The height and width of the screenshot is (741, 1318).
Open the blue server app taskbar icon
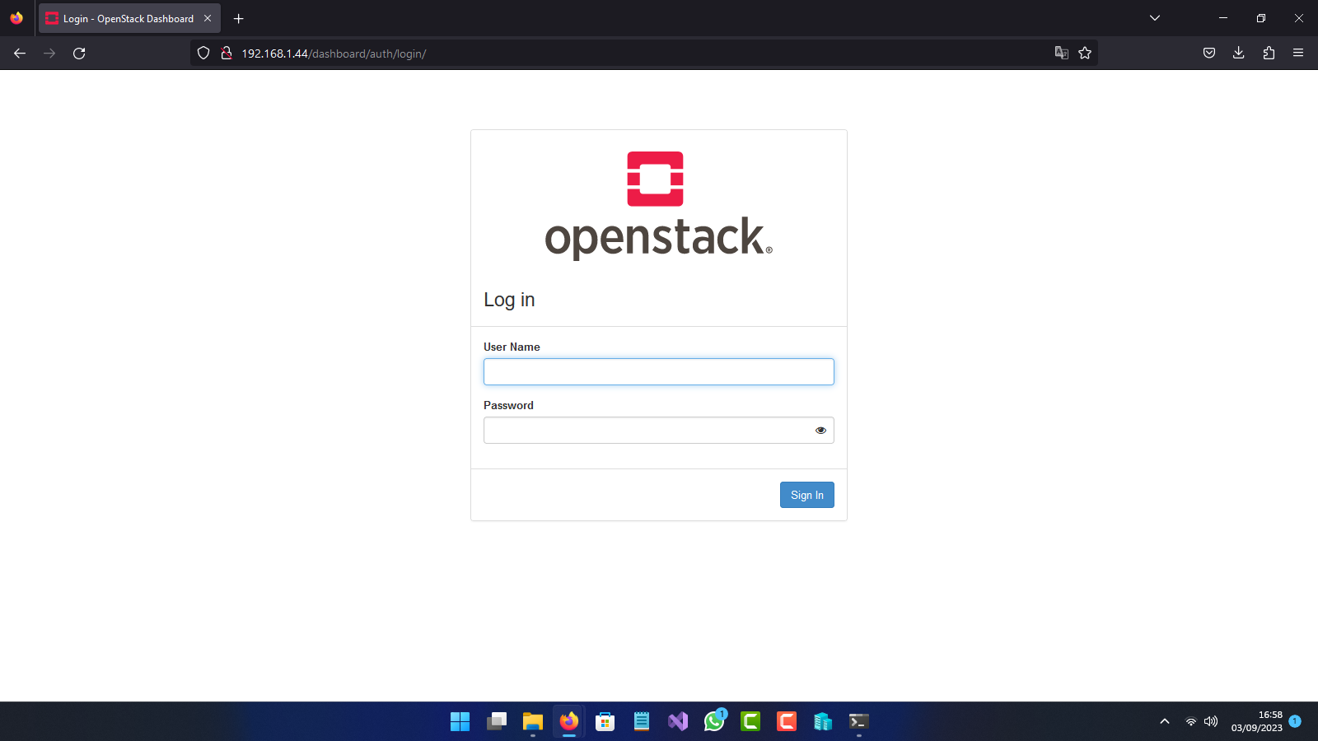823,722
